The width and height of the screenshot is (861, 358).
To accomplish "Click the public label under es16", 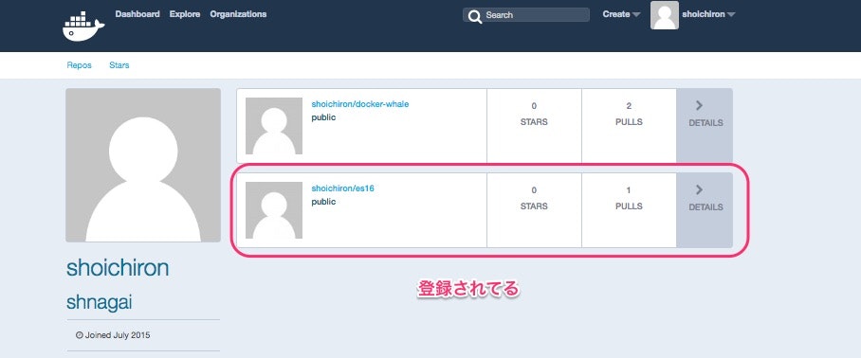I will [323, 202].
